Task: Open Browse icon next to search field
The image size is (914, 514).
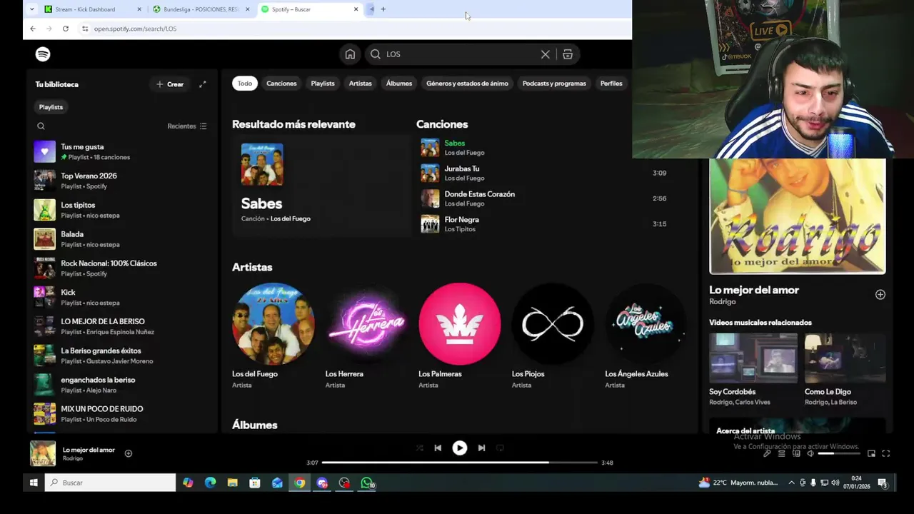Action: pos(568,54)
